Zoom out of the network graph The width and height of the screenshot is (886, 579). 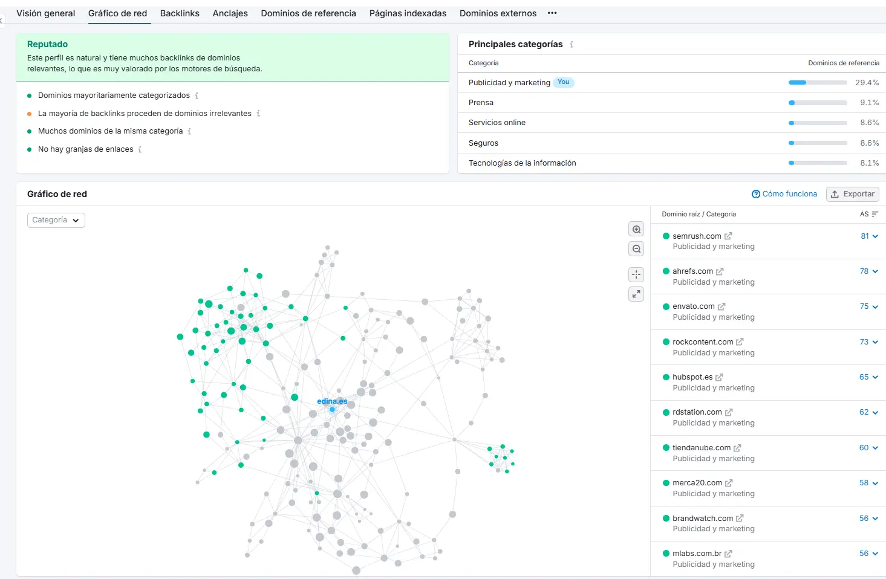[636, 249]
